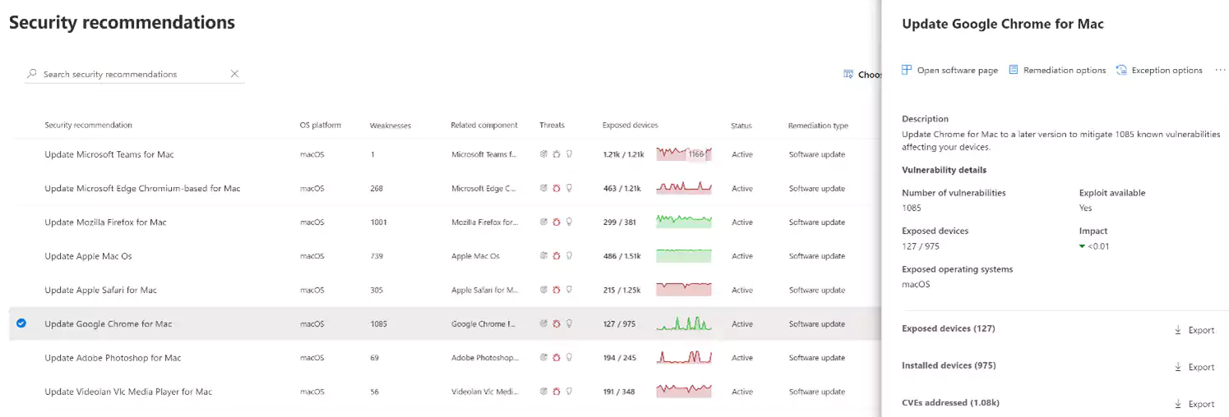
Task: Open Update Microsoft Edge Chromium-based for Mac
Action: coord(142,188)
